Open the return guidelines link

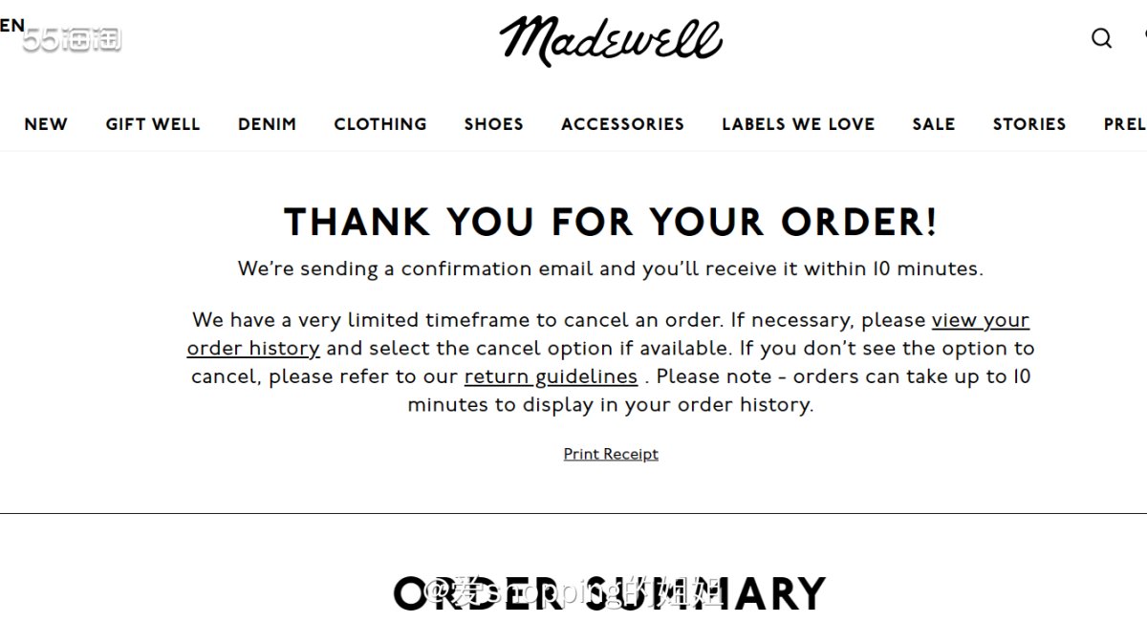(x=551, y=376)
